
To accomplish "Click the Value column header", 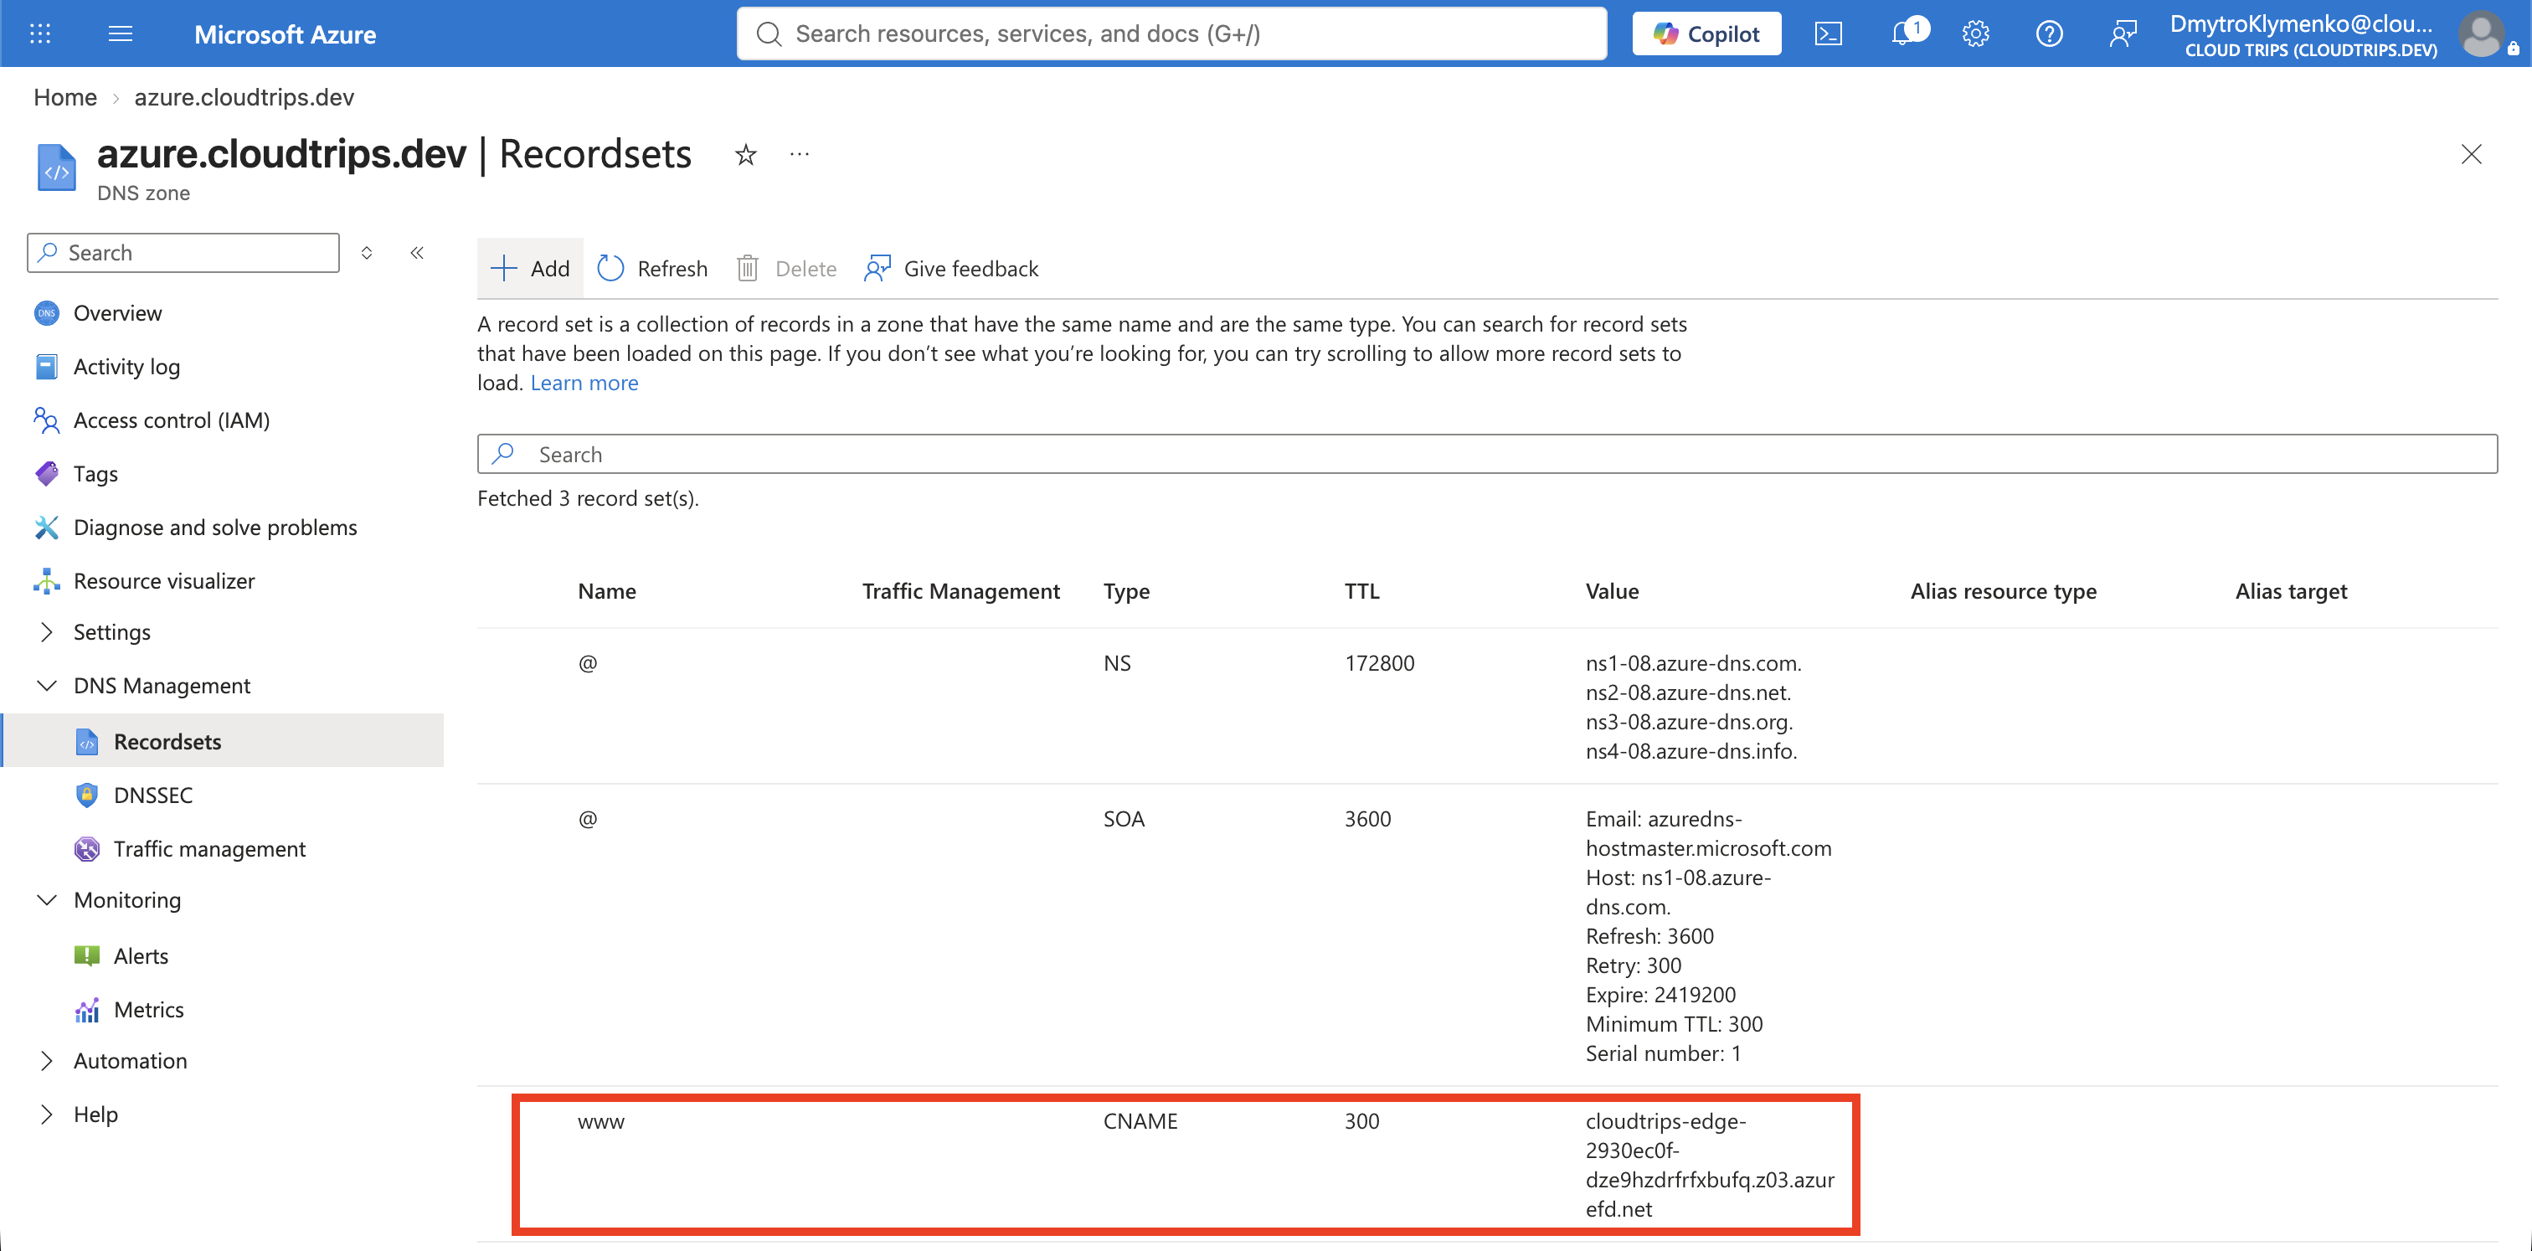I will [1612, 590].
